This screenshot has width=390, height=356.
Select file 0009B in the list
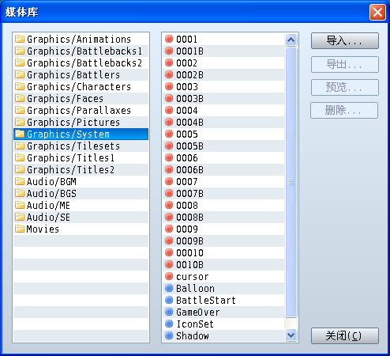(x=223, y=240)
